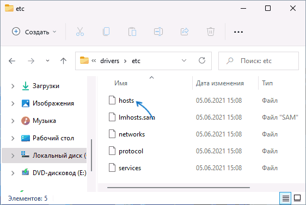Expand the Локальный диск tree node
The height and width of the screenshot is (205, 306).
13,156
